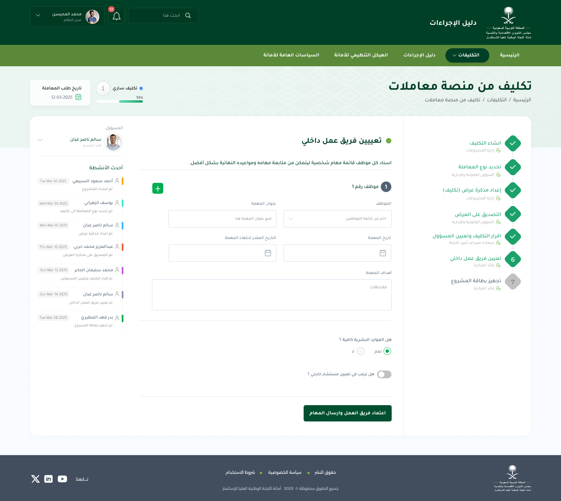The image size is (561, 501).
Task: Click the Tue Mar 02 2025 date tag
Action: (x=53, y=181)
